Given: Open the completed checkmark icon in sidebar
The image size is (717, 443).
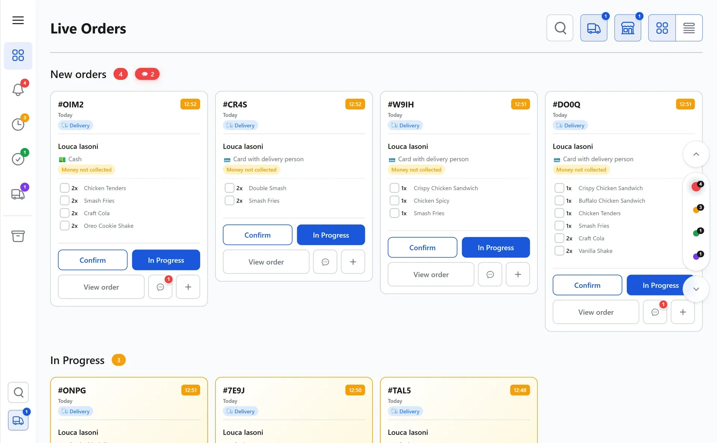Looking at the screenshot, I should [18, 159].
